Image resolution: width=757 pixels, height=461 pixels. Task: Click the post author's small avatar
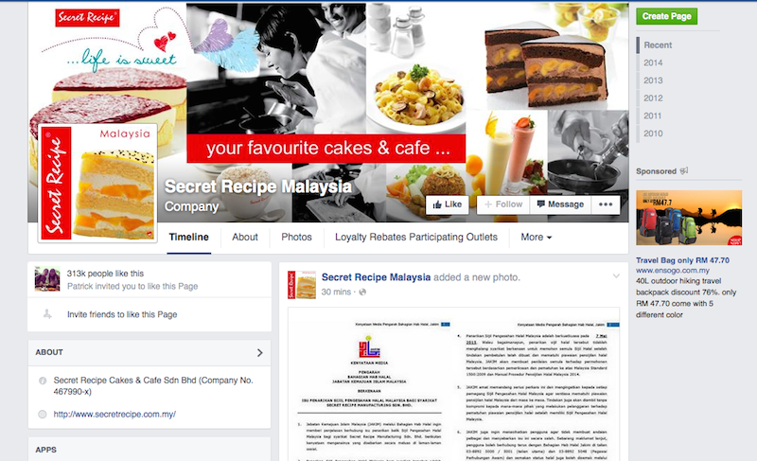302,285
